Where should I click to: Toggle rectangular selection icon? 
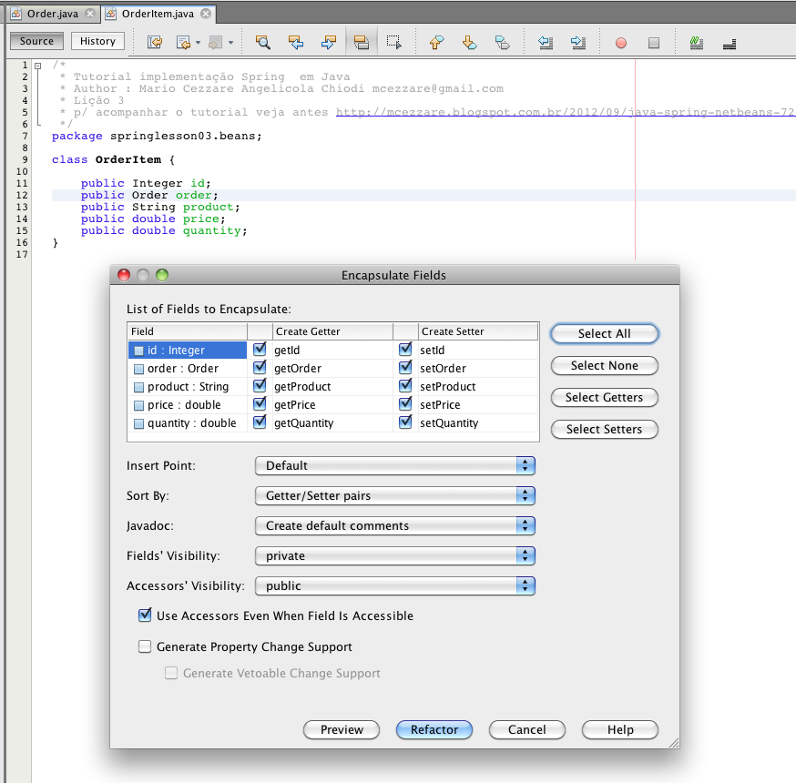[x=394, y=42]
